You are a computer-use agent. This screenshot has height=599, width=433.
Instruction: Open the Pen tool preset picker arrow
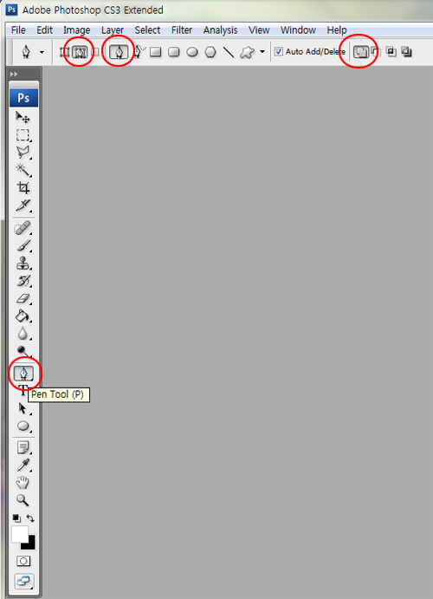pyautogui.click(x=42, y=51)
